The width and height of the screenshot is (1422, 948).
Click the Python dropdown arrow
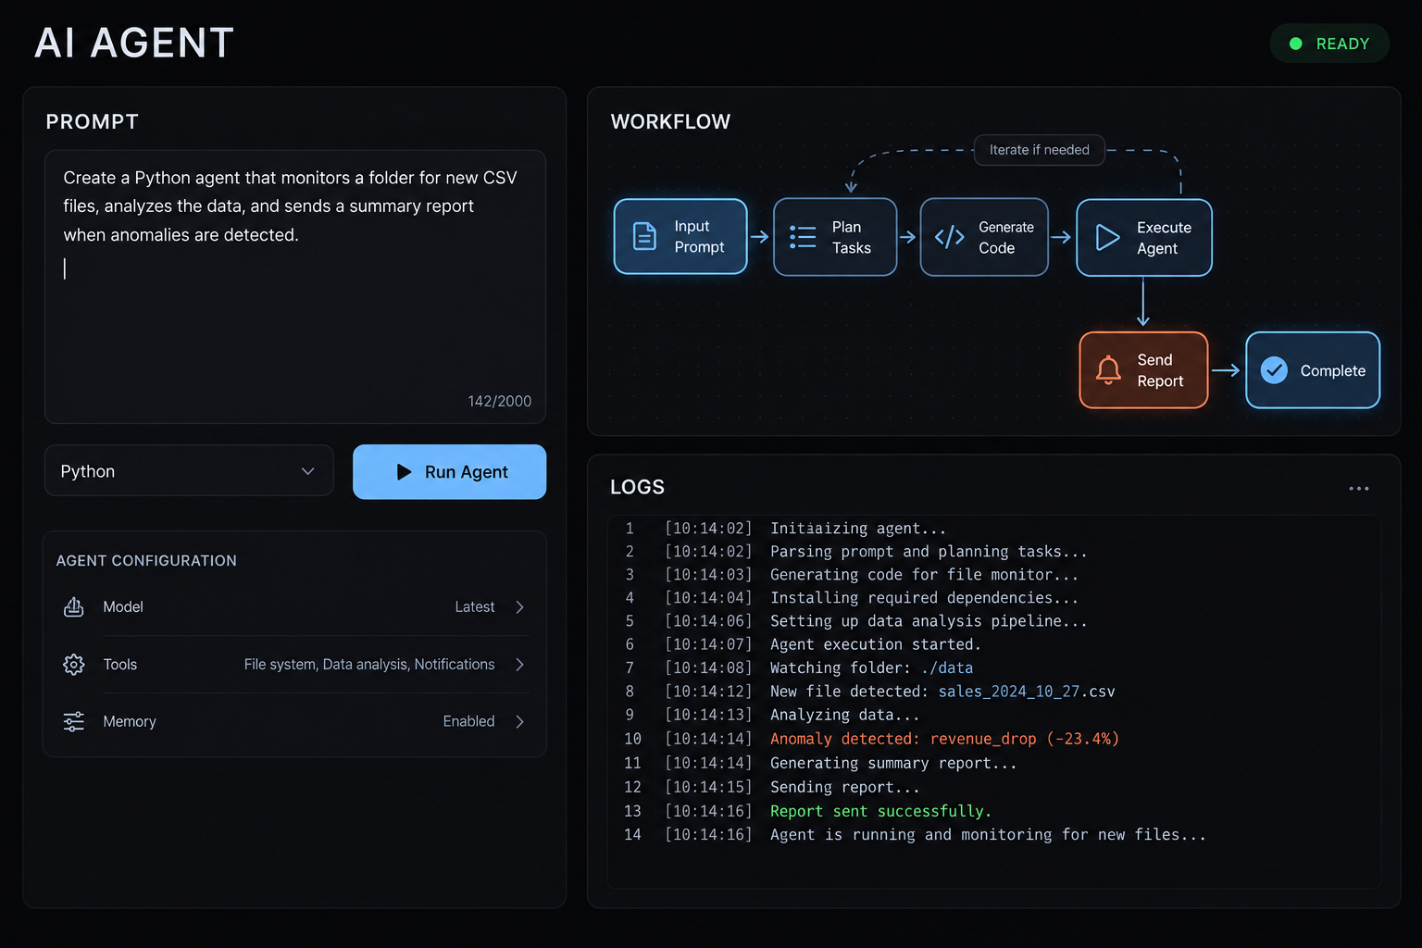pos(308,471)
